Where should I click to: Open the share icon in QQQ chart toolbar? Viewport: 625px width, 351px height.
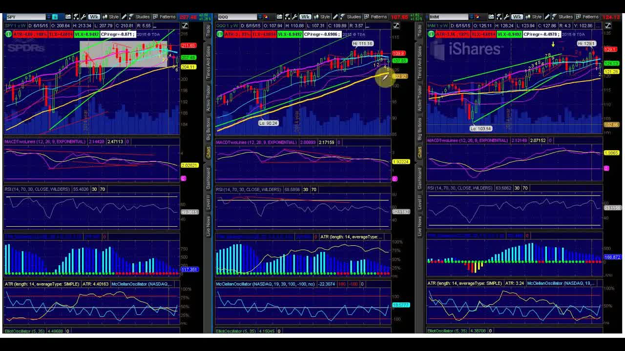[x=279, y=17]
